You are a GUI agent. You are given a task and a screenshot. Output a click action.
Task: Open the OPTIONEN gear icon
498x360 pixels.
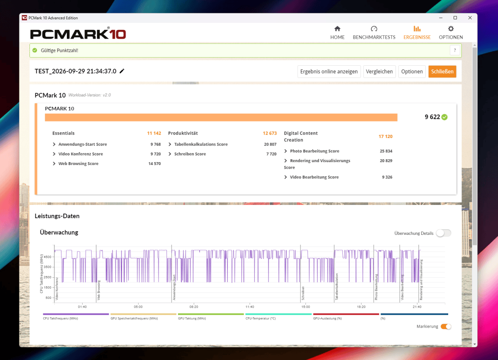click(451, 29)
